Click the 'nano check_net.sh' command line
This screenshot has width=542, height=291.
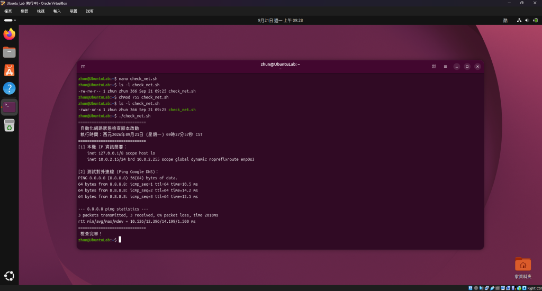tap(118, 79)
